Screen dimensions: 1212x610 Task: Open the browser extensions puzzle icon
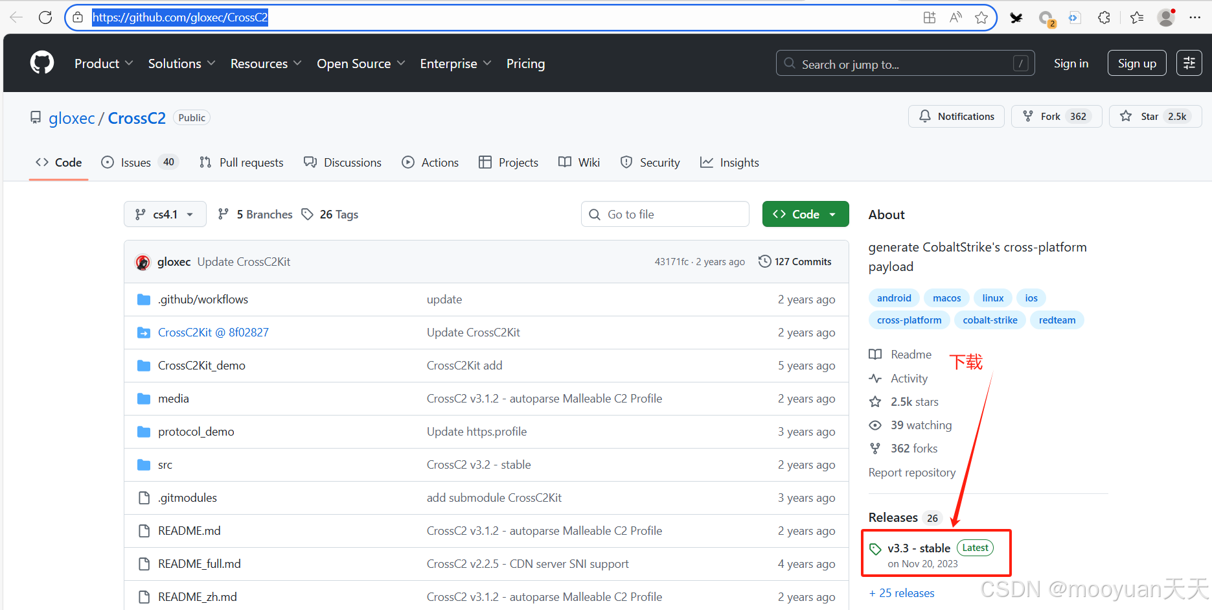pos(1104,18)
